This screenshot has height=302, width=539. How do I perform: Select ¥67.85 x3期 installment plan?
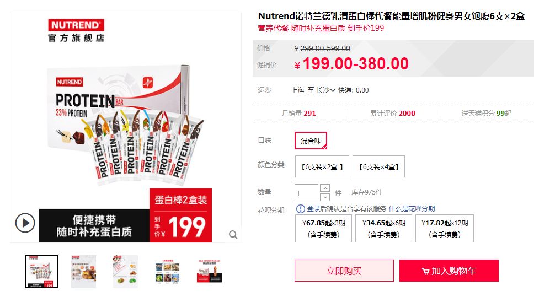[x=323, y=229]
